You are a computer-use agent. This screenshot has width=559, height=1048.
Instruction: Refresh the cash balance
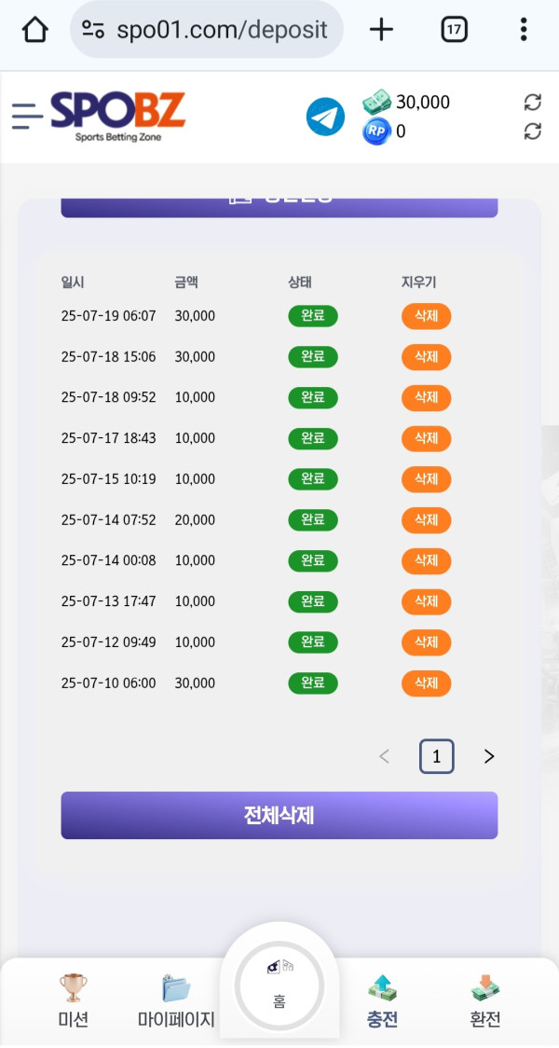(533, 102)
